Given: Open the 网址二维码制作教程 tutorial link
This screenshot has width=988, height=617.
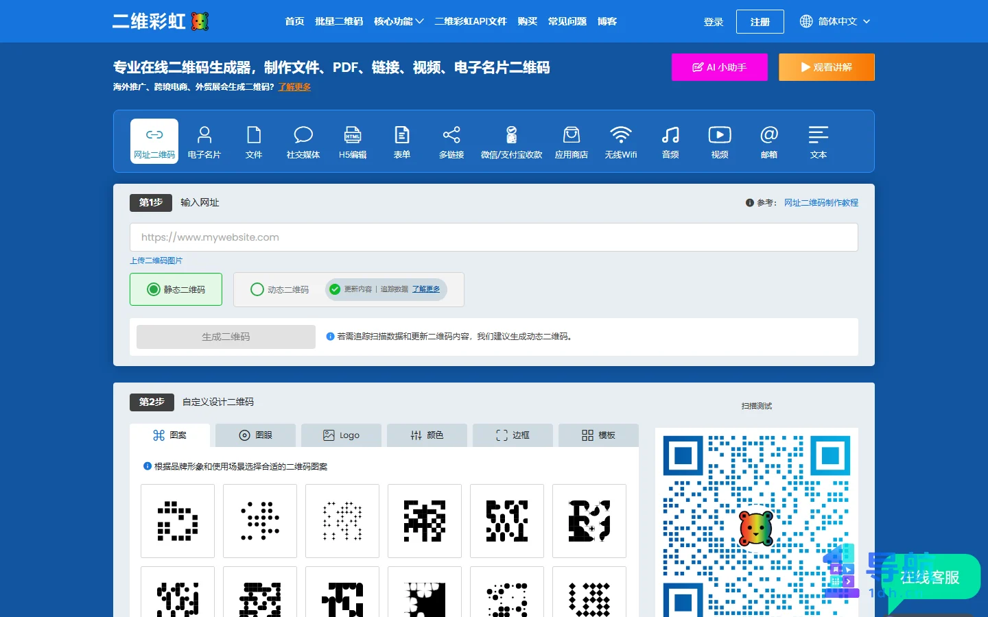Looking at the screenshot, I should 821,203.
